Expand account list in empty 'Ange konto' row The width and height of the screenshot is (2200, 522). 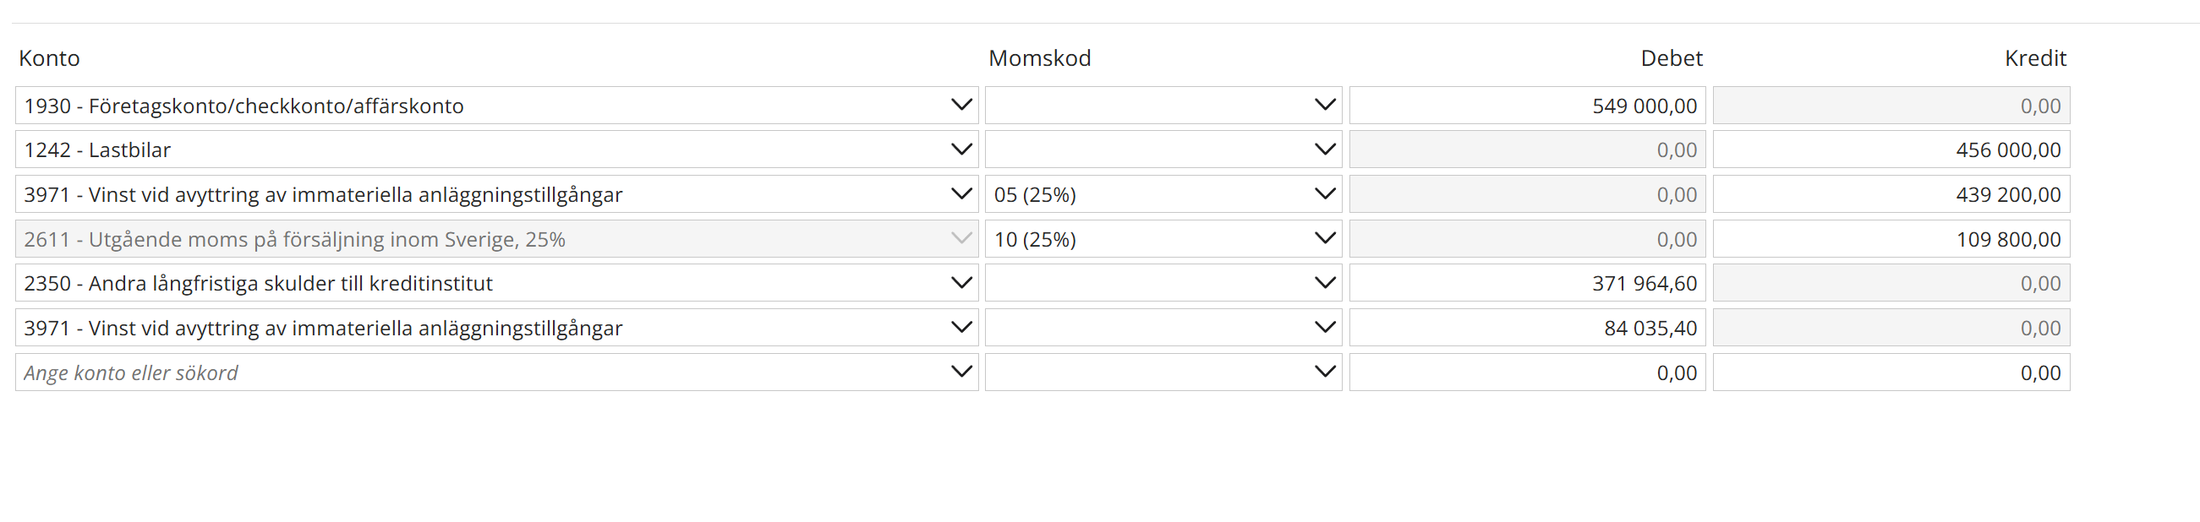960,372
